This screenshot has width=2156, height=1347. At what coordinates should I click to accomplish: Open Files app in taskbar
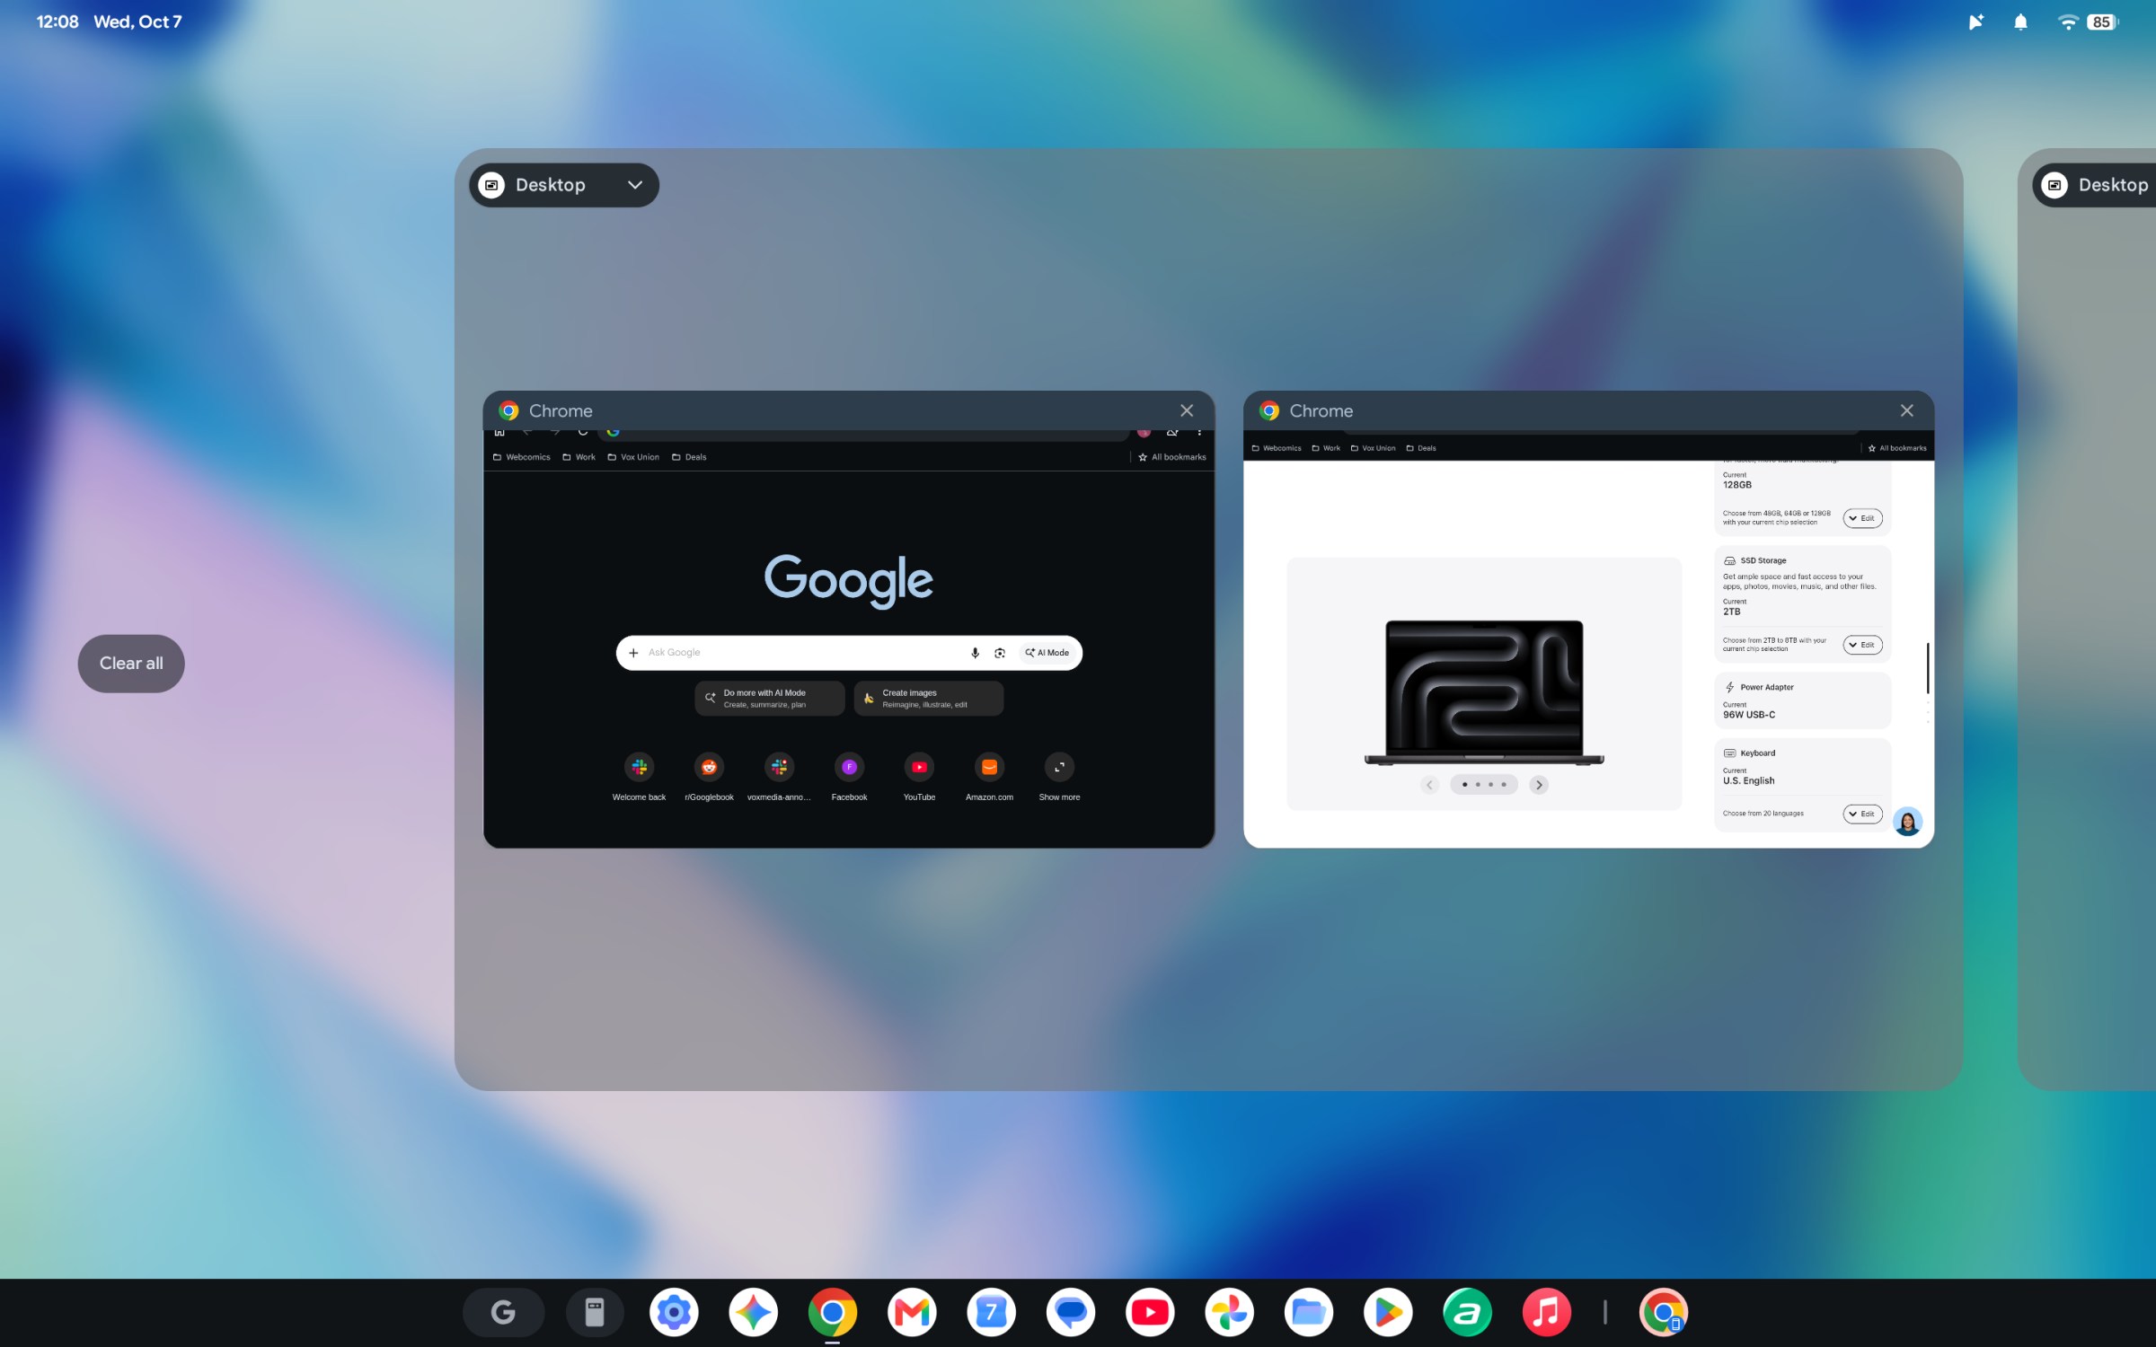click(x=1308, y=1312)
